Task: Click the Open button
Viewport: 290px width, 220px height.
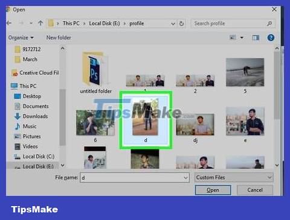Action: pyautogui.click(x=213, y=190)
